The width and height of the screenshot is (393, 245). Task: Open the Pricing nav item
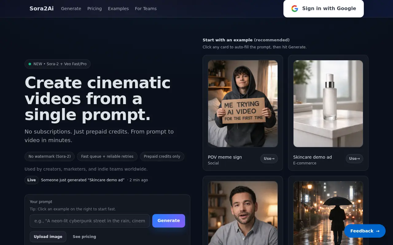point(95,9)
